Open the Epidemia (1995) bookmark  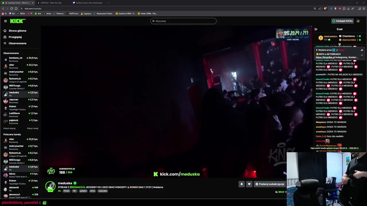(125, 13)
